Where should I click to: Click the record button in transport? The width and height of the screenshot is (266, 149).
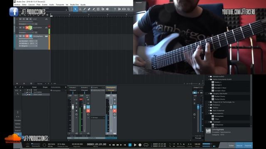[x=140, y=145]
